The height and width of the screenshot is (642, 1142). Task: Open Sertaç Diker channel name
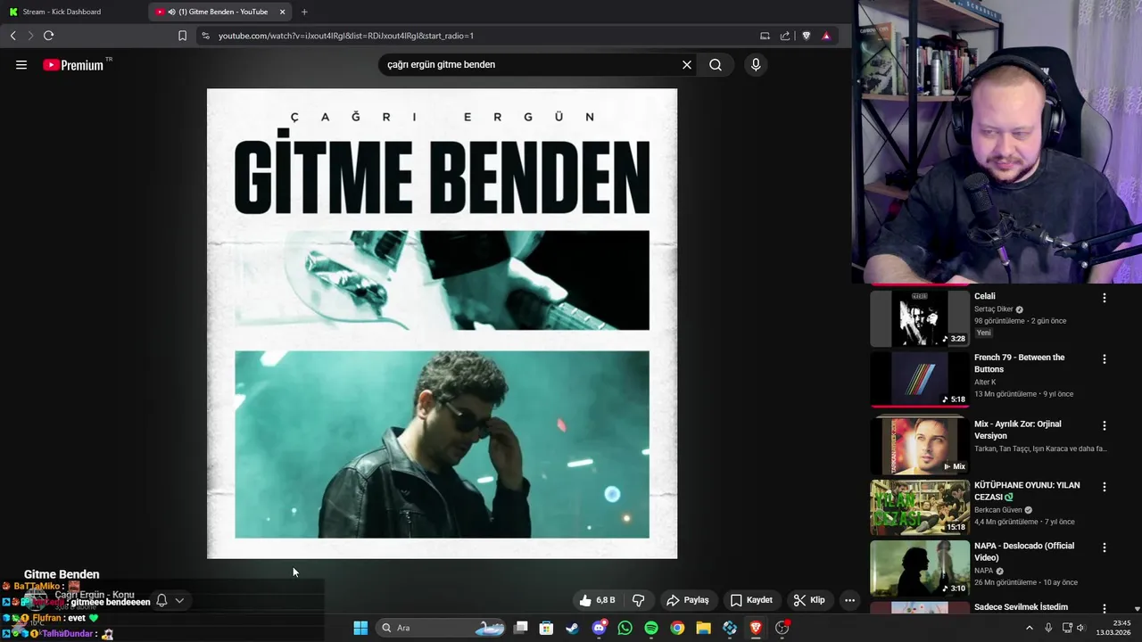point(993,309)
